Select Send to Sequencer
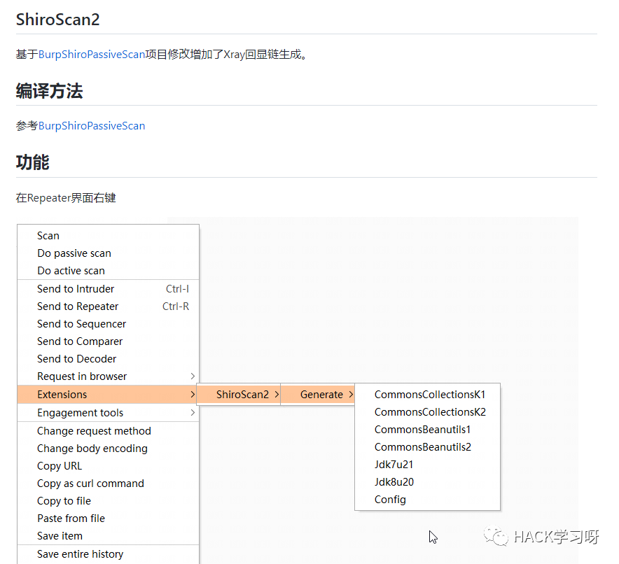619x564 pixels. pyautogui.click(x=108, y=324)
